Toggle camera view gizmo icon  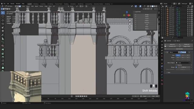(130, 27)
